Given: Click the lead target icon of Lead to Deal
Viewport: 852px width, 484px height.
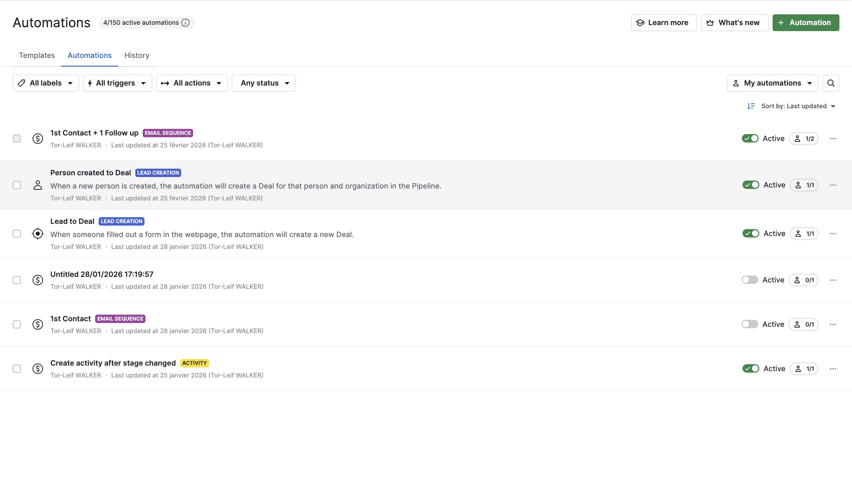Looking at the screenshot, I should 38,234.
